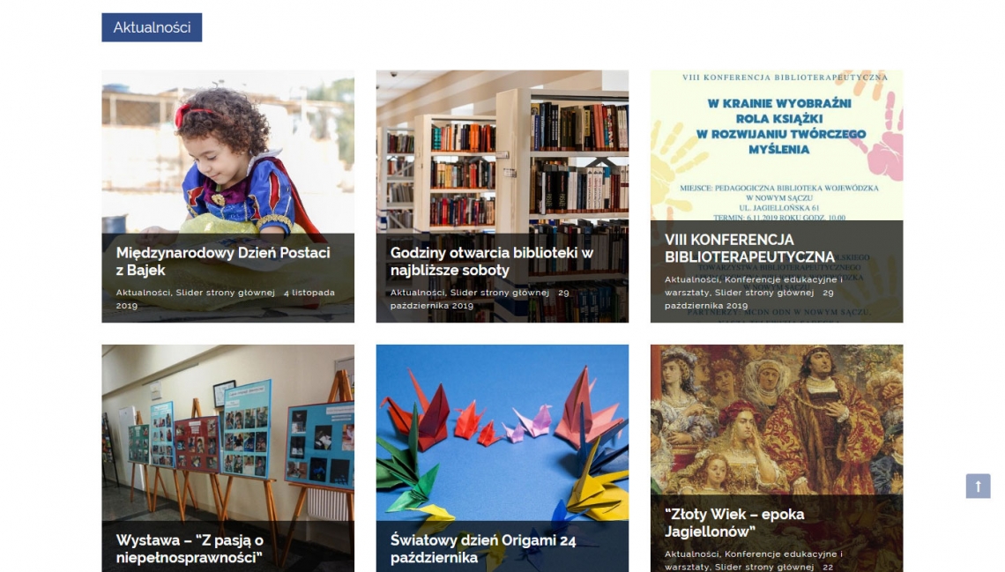Select 'Aktualności' category under Złoty Wiek post
This screenshot has height=572, width=1005.
click(691, 554)
